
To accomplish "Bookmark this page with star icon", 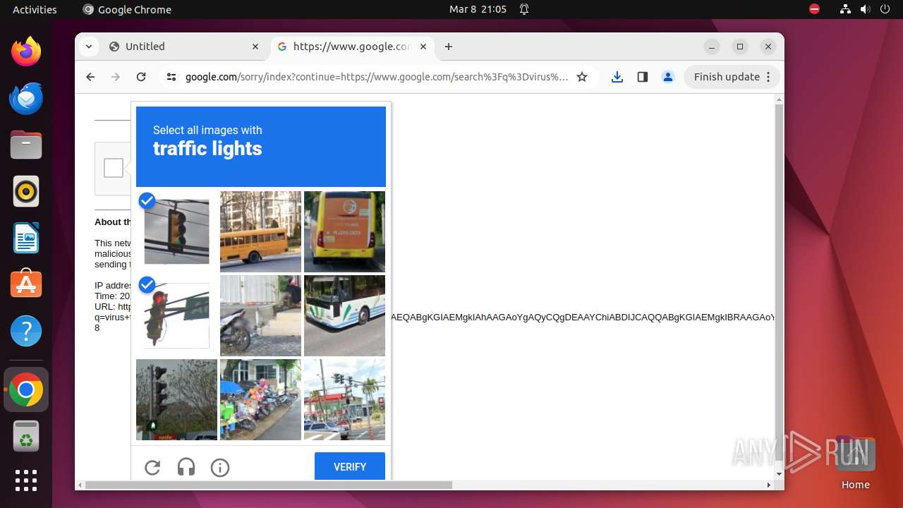I will coord(582,77).
